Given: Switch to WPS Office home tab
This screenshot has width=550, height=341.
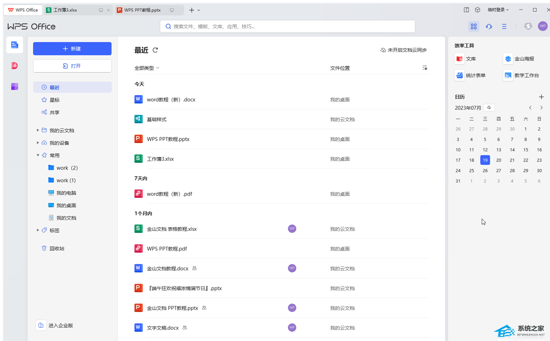Looking at the screenshot, I should 23,10.
